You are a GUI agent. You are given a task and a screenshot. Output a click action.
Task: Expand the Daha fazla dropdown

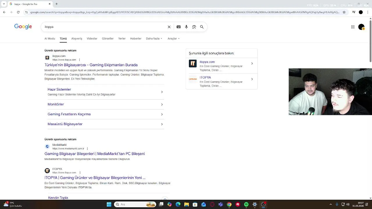tap(154, 39)
